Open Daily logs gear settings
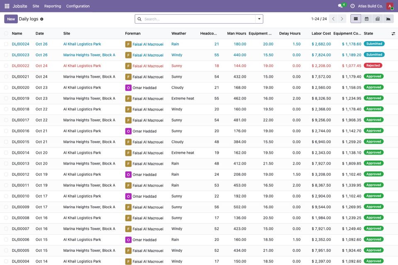This screenshot has height=265, width=398. point(42,19)
